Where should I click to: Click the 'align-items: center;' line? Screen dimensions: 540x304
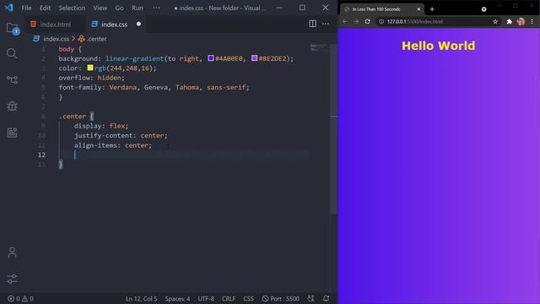112,145
